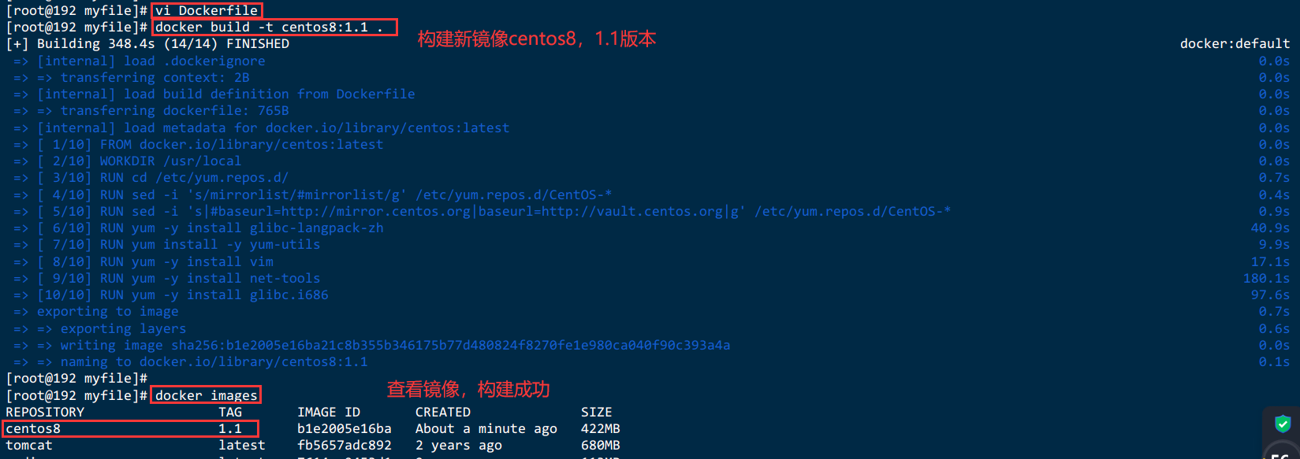Click the 'writing image sha256' line

(x=395, y=346)
